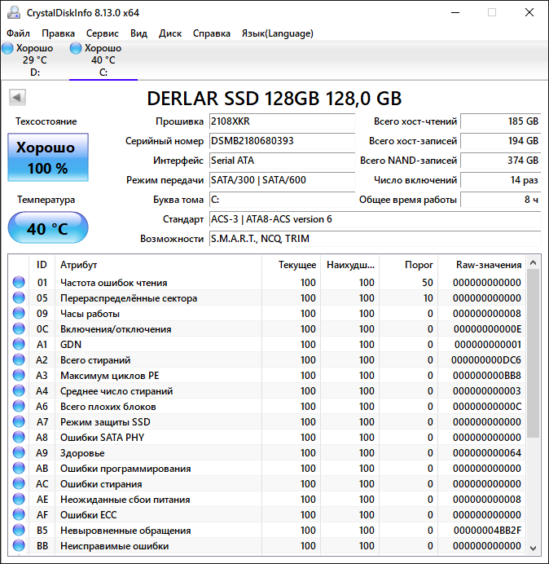Click status orb for attribute 0C

(x=19, y=328)
